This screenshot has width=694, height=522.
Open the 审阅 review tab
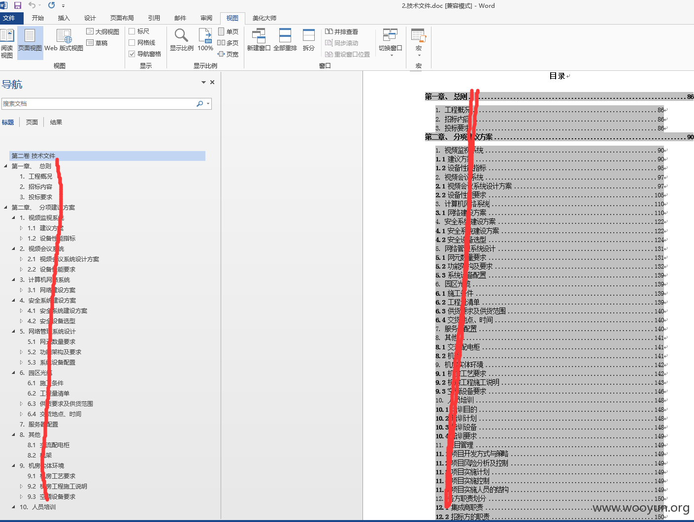(x=206, y=18)
